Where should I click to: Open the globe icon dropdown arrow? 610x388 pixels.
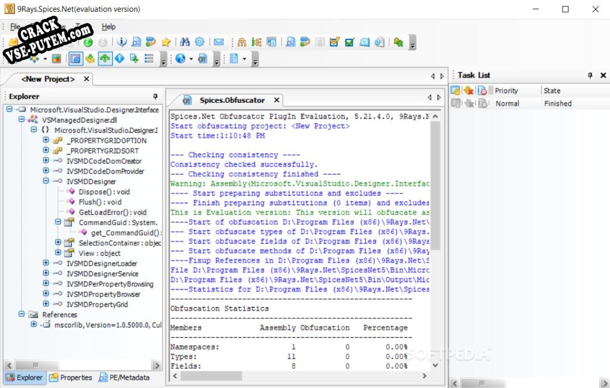pos(191,59)
